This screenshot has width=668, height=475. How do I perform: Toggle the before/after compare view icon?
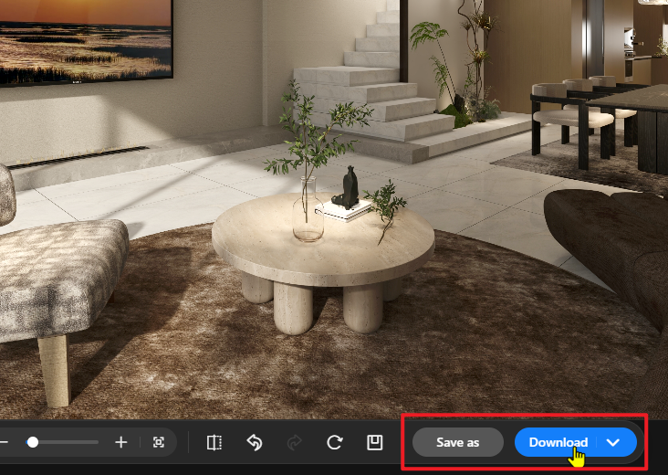pos(214,442)
